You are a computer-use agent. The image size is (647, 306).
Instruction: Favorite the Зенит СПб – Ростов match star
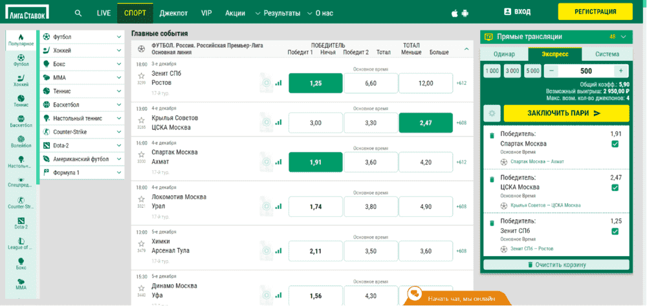142,76
